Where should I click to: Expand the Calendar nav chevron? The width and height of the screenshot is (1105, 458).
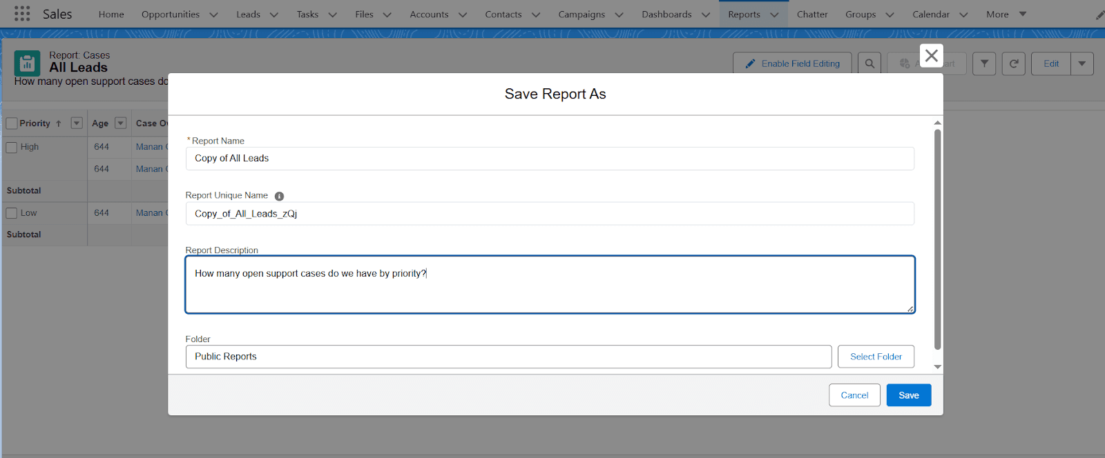click(963, 14)
